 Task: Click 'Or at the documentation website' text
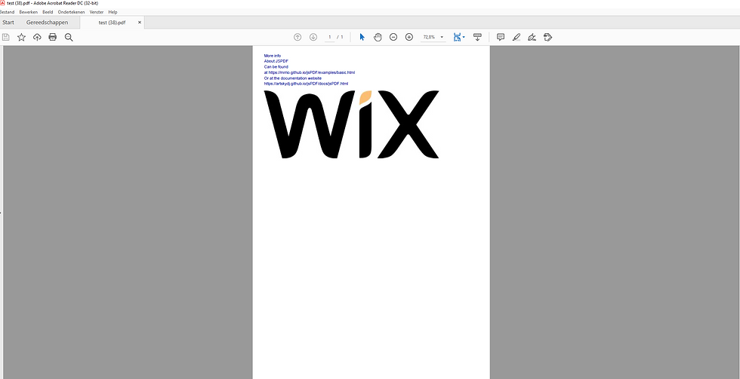(x=293, y=78)
